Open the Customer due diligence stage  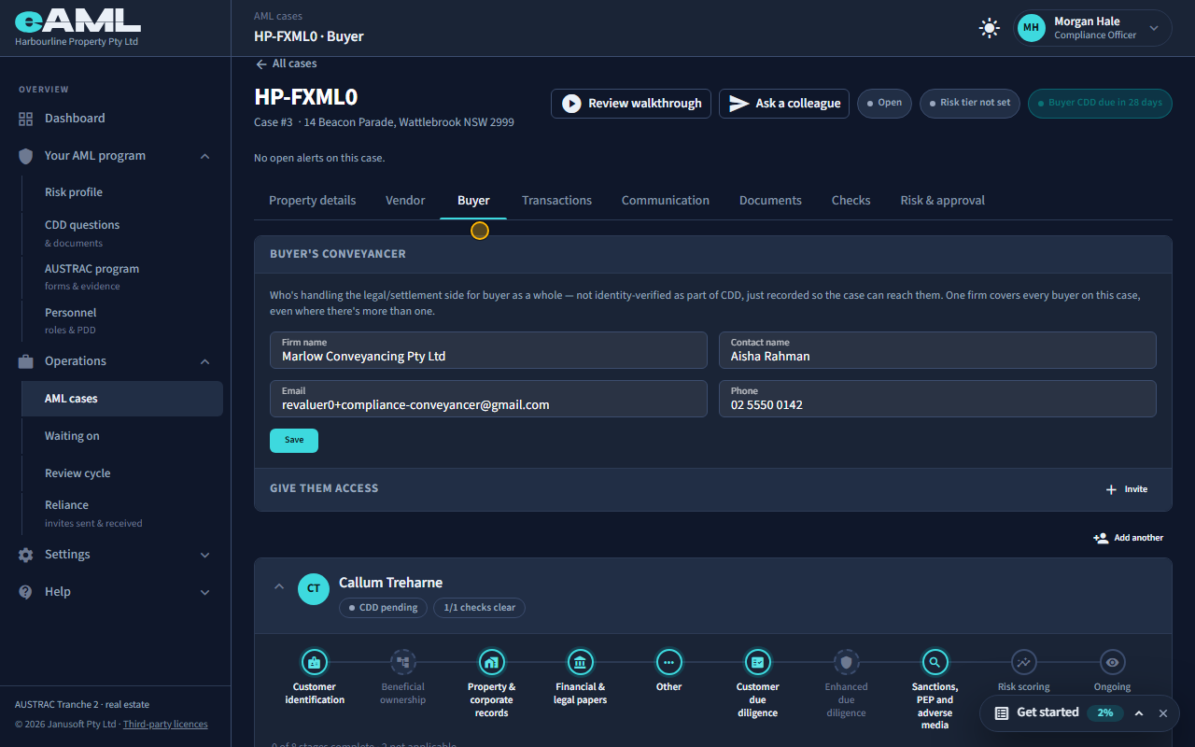(x=758, y=662)
